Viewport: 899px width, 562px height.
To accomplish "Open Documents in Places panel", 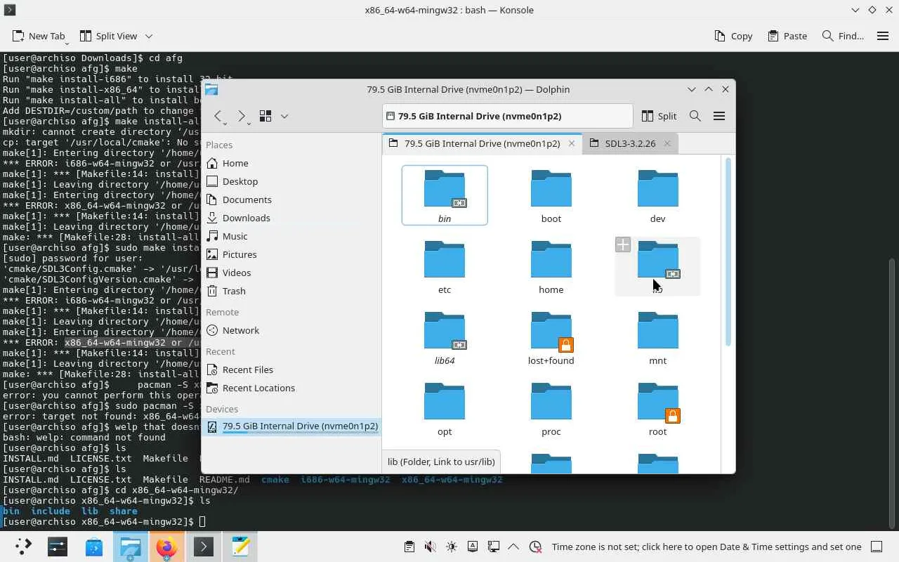I will coord(291,200).
